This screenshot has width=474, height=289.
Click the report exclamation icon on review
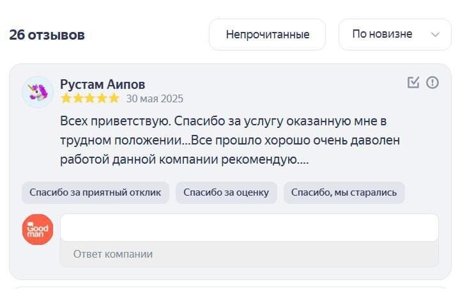(x=432, y=82)
